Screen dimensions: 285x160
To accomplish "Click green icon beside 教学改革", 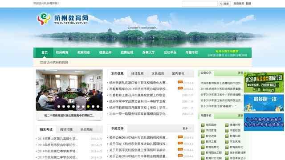I will 203,136.
